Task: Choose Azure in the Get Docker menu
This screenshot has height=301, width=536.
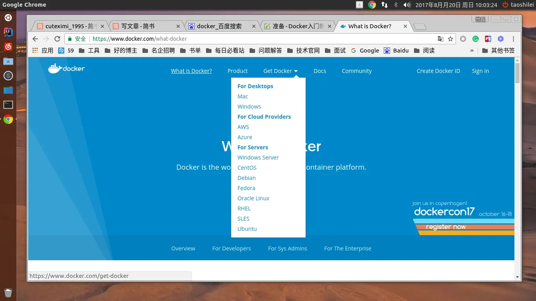Action: (244, 137)
